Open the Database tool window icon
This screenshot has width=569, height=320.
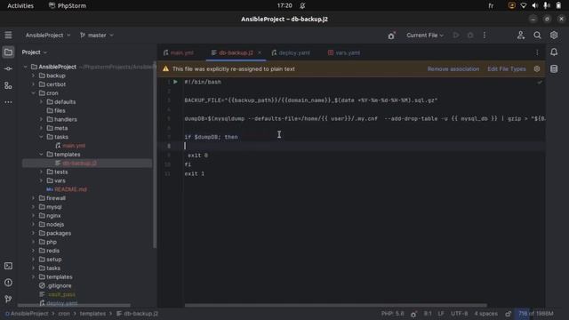click(554, 69)
